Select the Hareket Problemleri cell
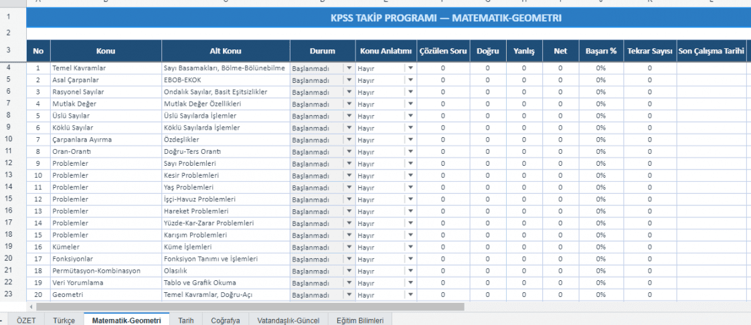The height and width of the screenshot is (325, 751). point(226,211)
